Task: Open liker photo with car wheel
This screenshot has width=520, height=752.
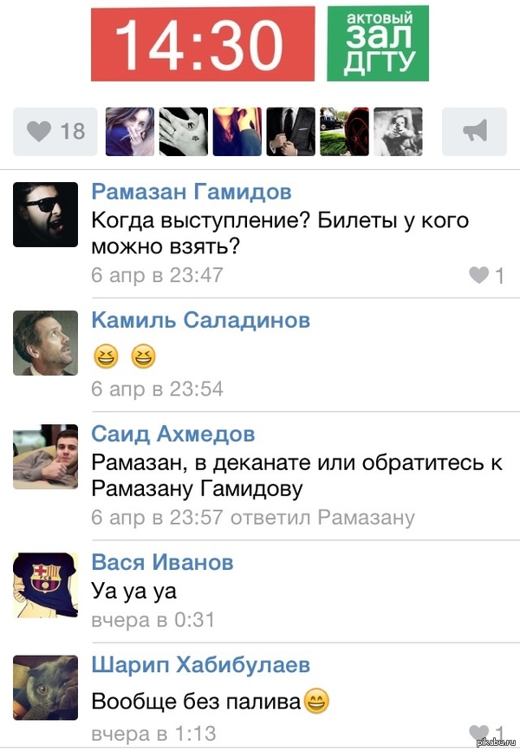Action: [x=345, y=132]
